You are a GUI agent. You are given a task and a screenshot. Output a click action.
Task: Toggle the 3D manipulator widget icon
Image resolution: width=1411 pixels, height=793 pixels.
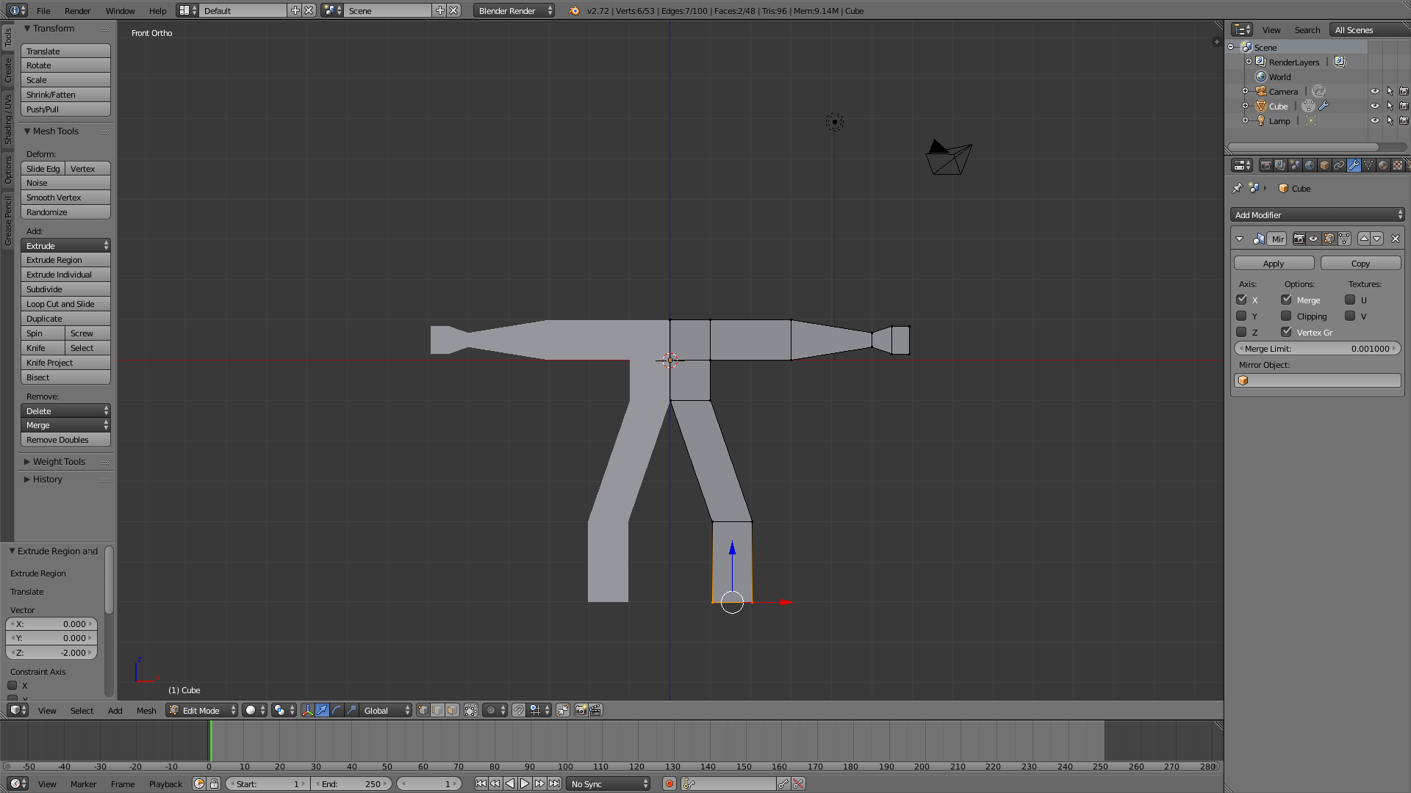click(x=307, y=710)
